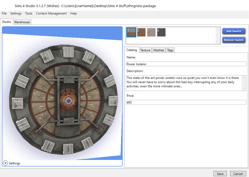This screenshot has height=177, width=249.
Task: Expand the Settings chevron under the preview
Action: click(5, 163)
